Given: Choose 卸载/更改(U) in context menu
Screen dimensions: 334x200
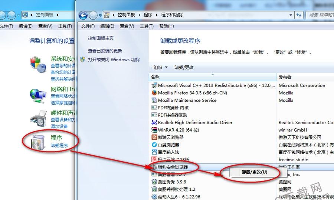Looking at the screenshot, I should pyautogui.click(x=254, y=172).
